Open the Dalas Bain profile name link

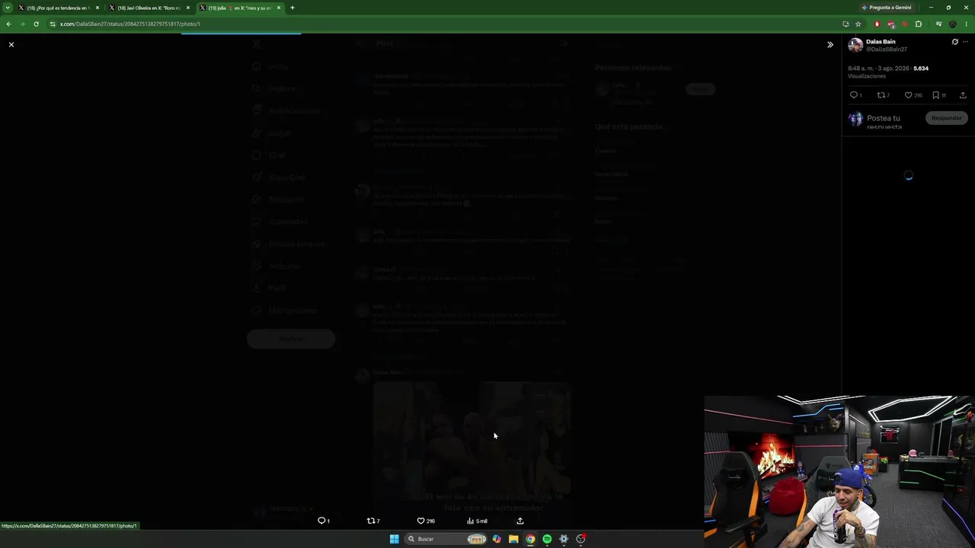click(881, 42)
